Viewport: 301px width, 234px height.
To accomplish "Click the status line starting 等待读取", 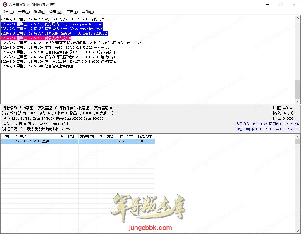I will [59, 108].
